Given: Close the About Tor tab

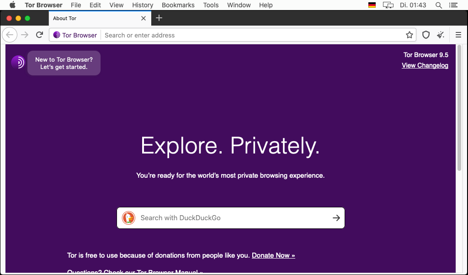Looking at the screenshot, I should (x=144, y=18).
